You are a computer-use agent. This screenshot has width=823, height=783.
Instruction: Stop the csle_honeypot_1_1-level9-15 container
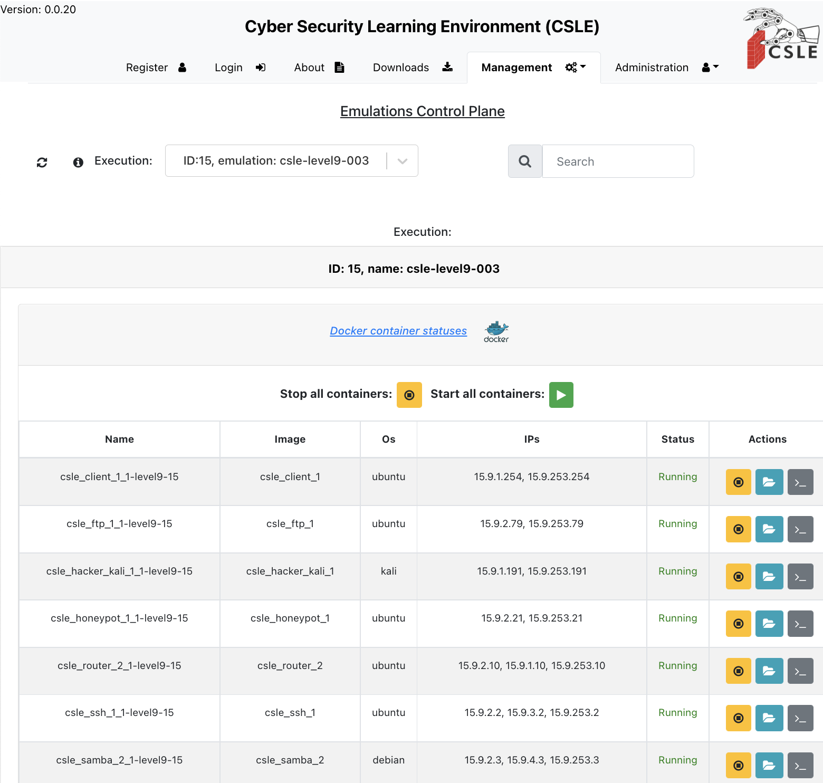pyautogui.click(x=738, y=624)
